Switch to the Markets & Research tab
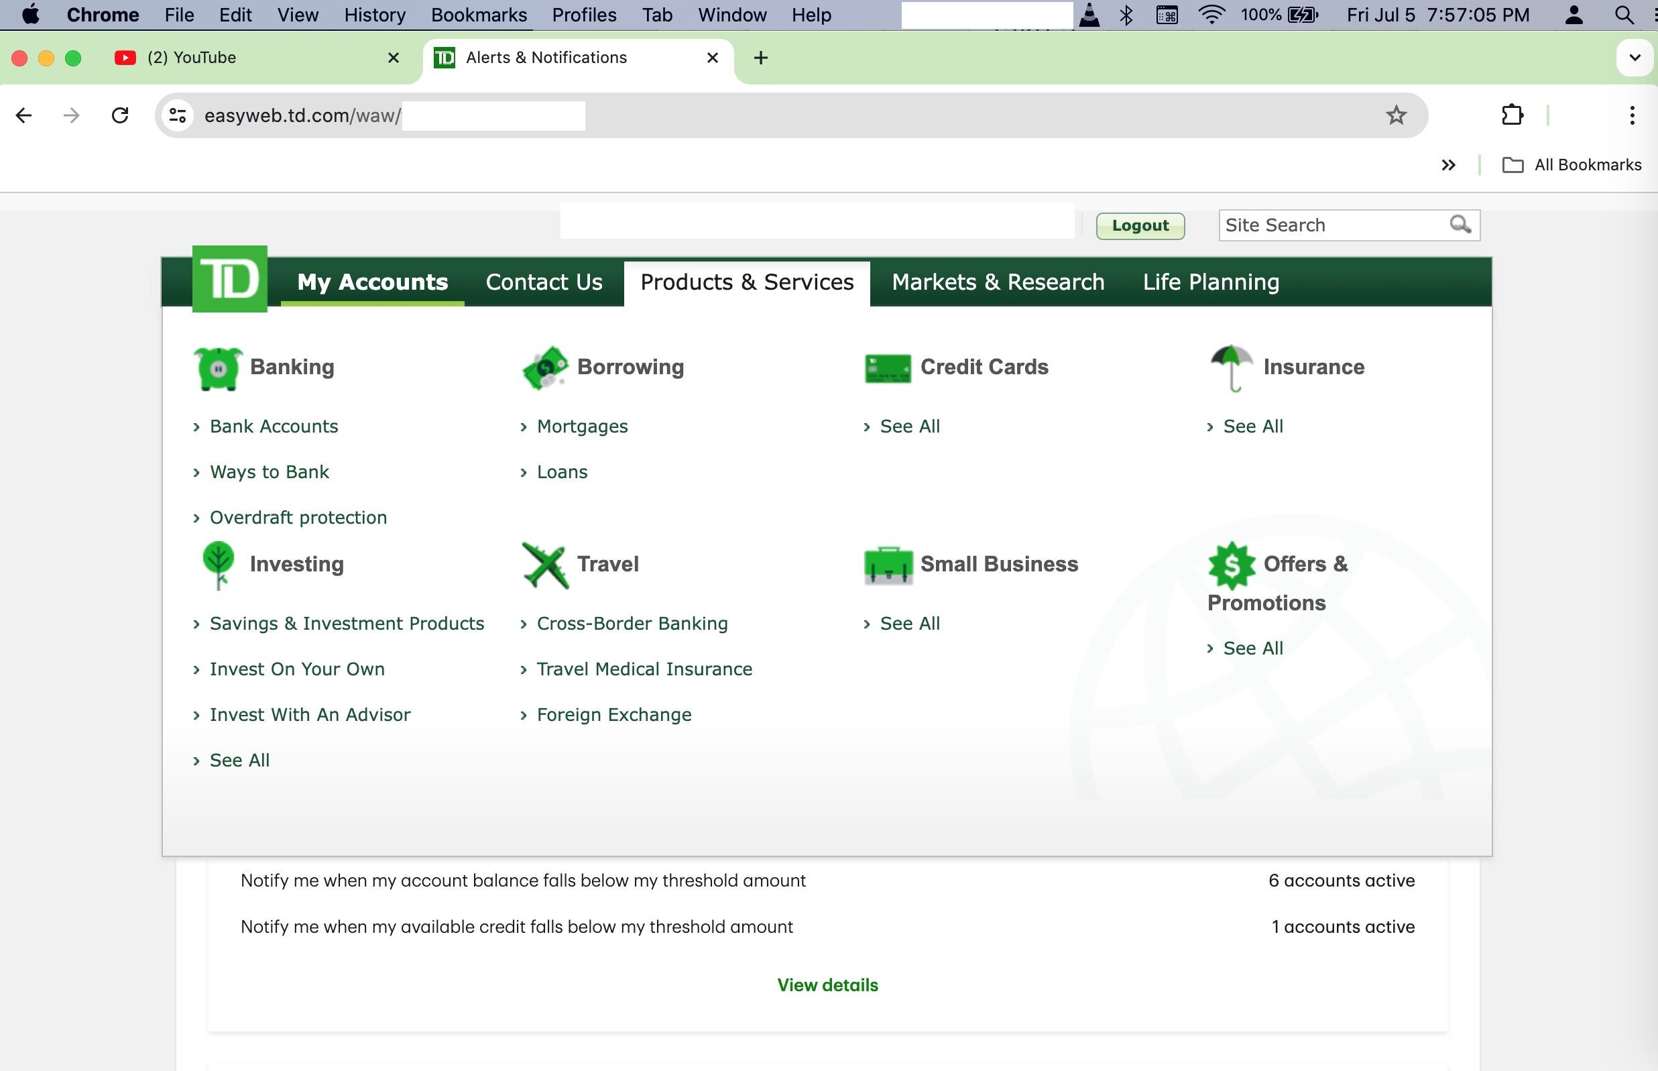This screenshot has height=1071, width=1658. click(998, 282)
